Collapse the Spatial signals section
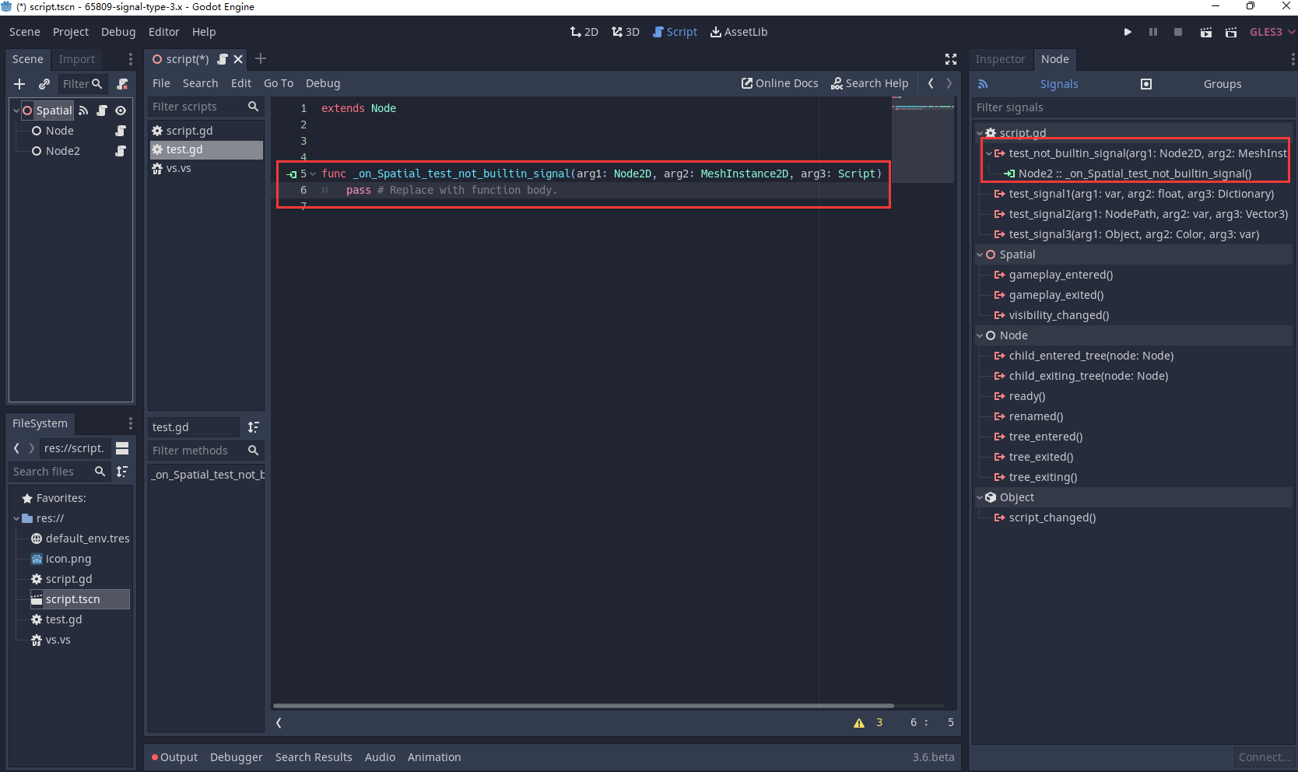 point(981,254)
